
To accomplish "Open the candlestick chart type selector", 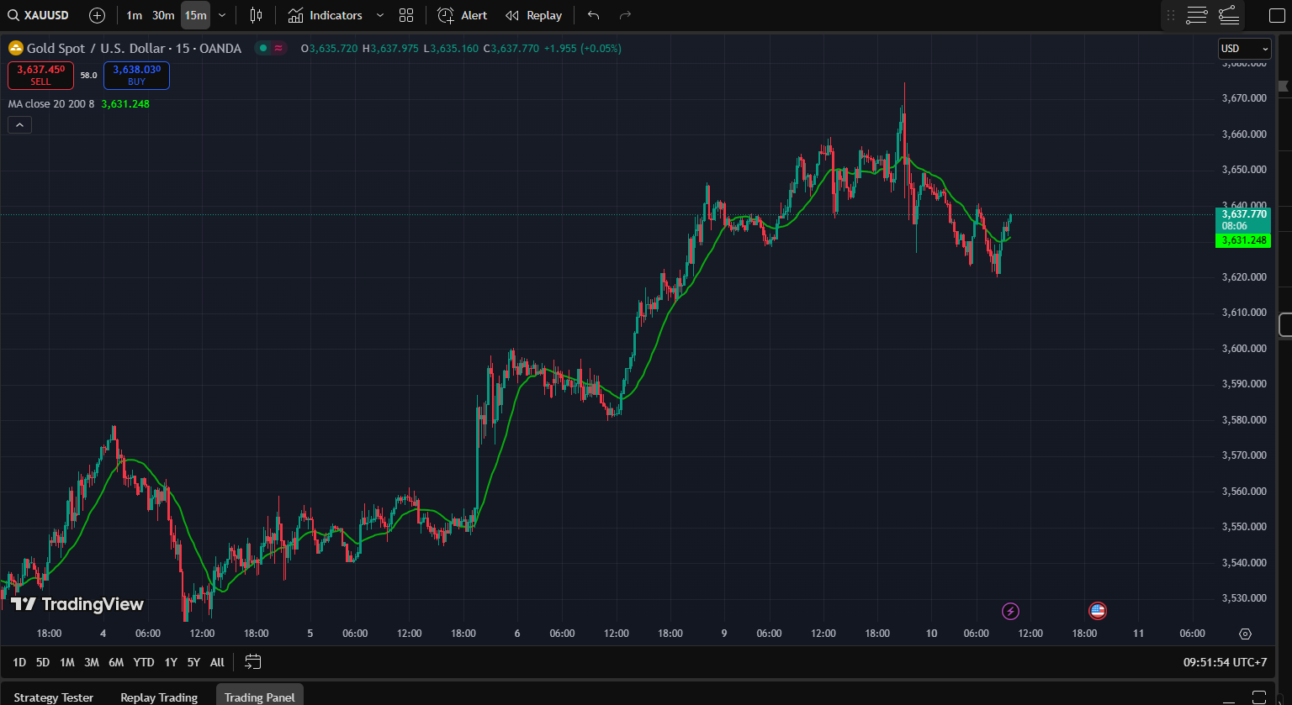I will coord(256,15).
